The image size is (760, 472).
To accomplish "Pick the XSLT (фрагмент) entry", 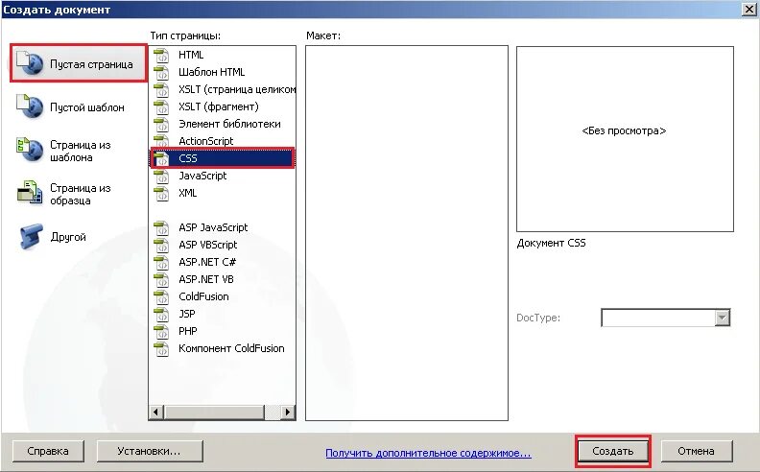I will pos(219,106).
